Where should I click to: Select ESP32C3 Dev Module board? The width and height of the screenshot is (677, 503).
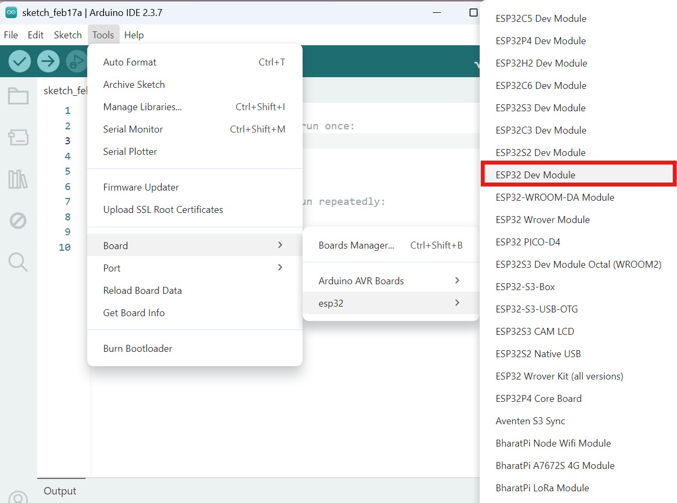tap(578, 130)
